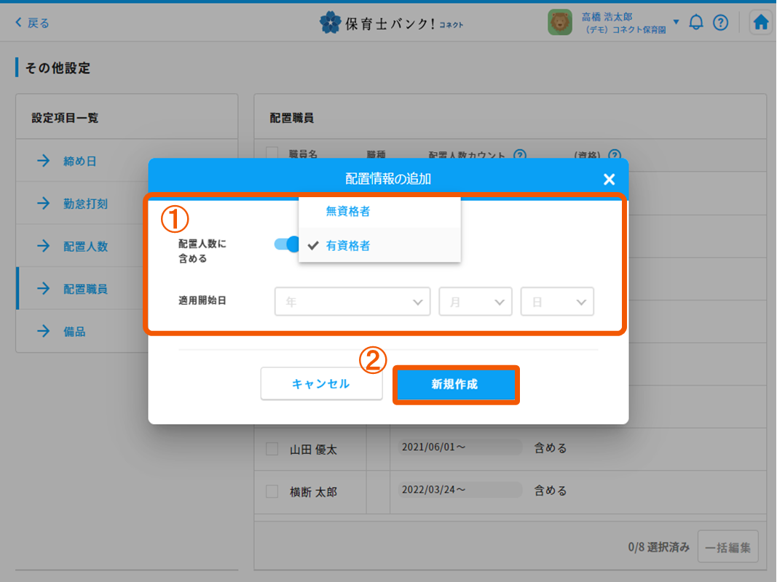The image size is (777, 582).
Task: Open the 月 dropdown
Action: (476, 302)
